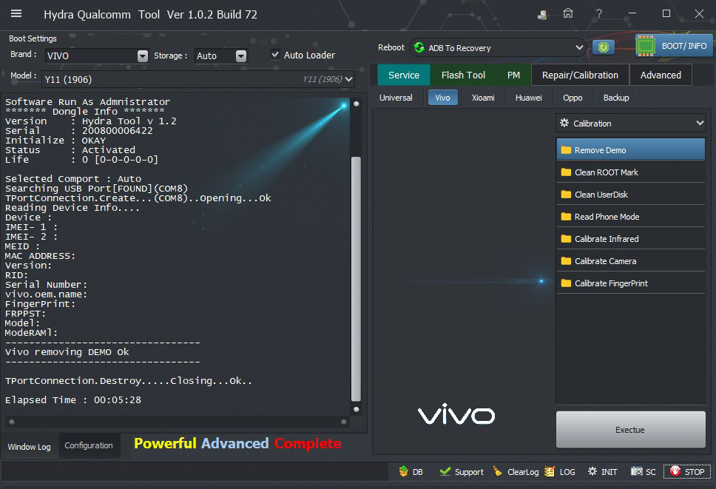Click the Calibrate FingerPrint folder icon

pos(566,283)
